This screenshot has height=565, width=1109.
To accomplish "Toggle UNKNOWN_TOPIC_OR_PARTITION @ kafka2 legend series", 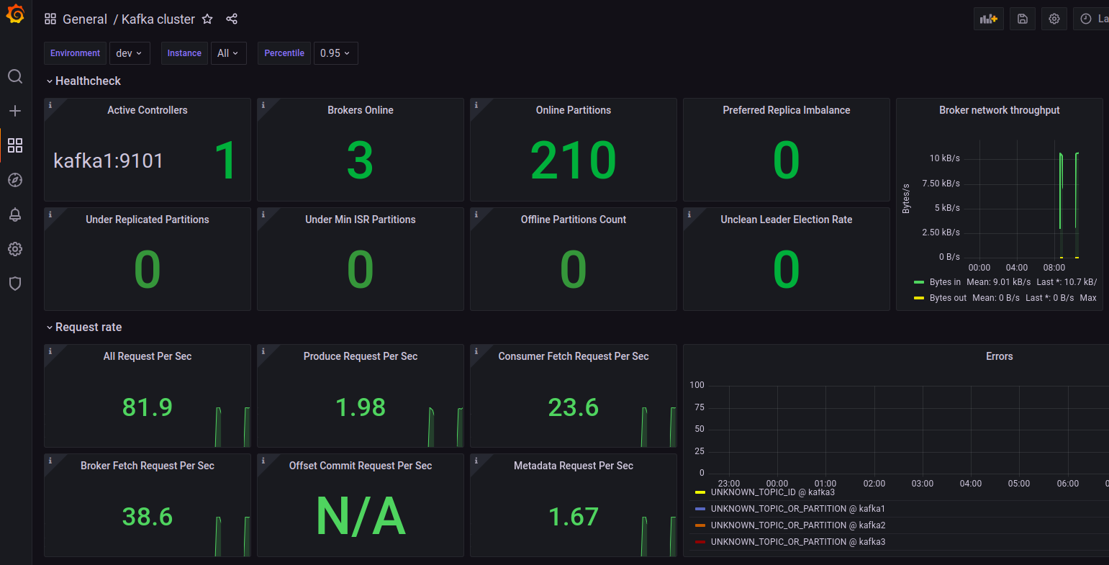I will pyautogui.click(x=797, y=525).
